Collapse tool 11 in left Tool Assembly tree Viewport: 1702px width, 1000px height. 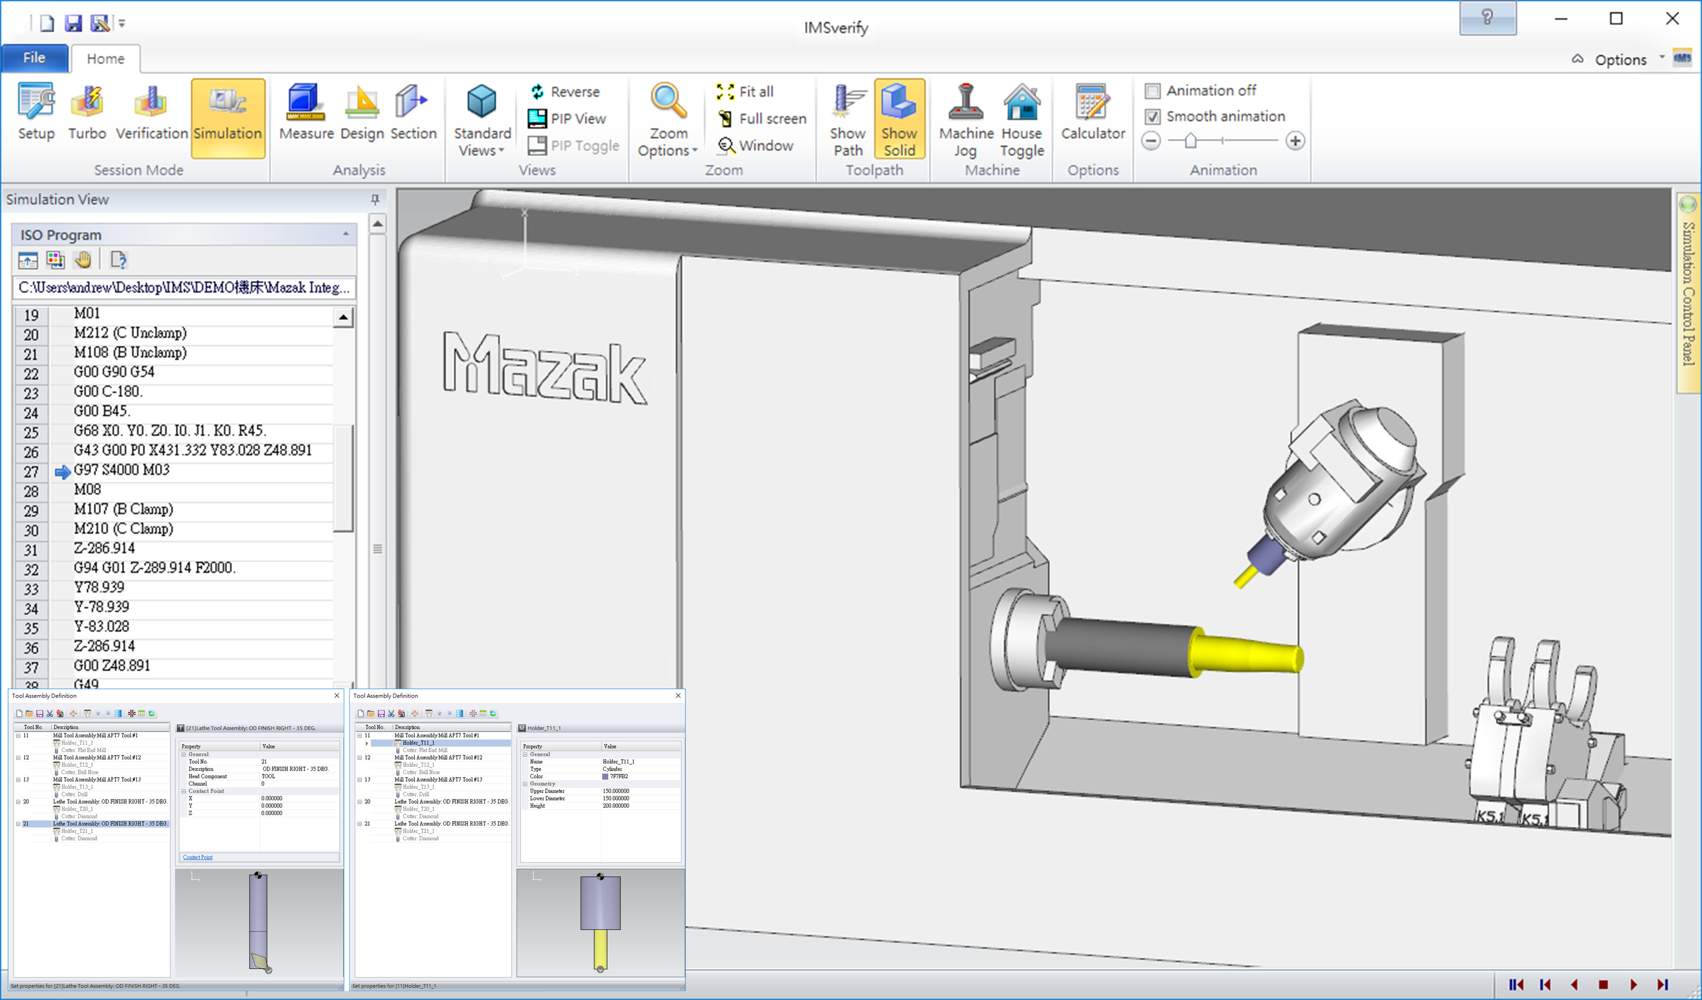point(18,735)
